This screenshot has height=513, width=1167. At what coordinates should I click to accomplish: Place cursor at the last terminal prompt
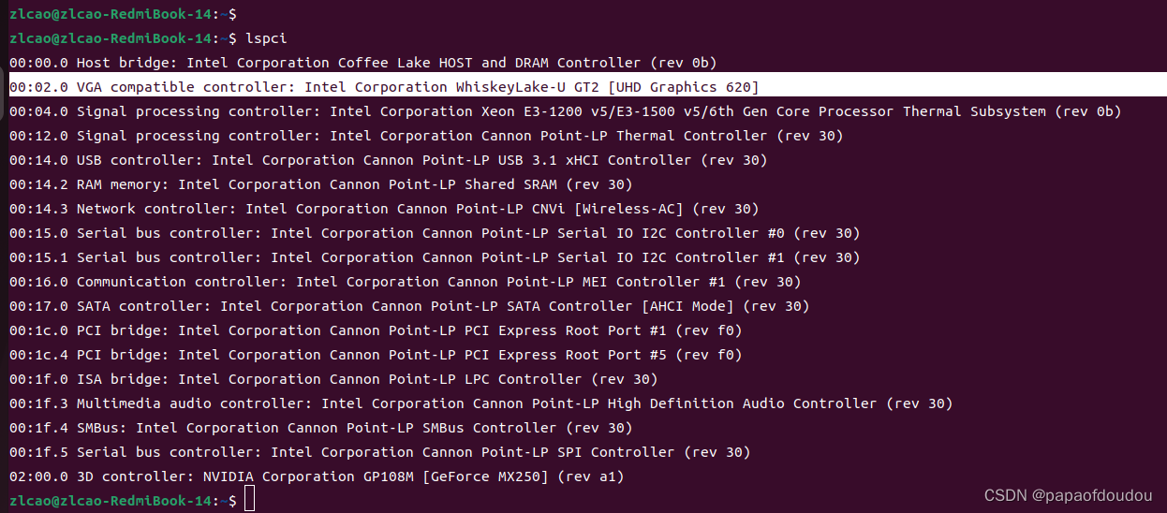[249, 501]
